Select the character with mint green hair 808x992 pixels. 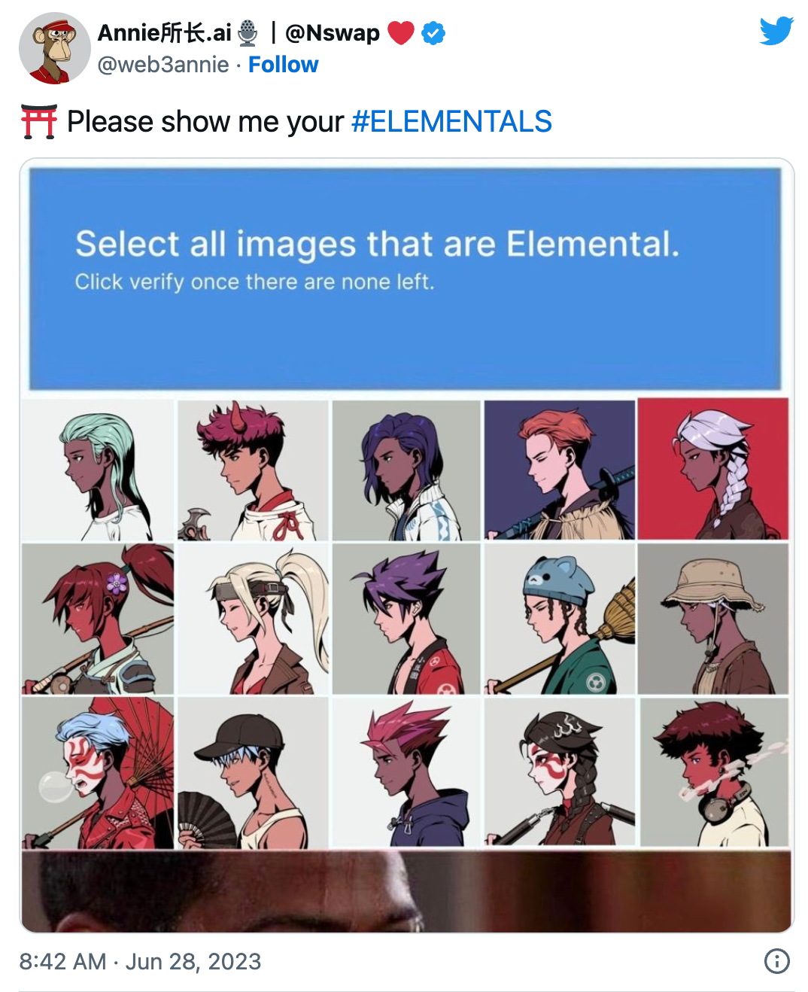pyautogui.click(x=98, y=470)
